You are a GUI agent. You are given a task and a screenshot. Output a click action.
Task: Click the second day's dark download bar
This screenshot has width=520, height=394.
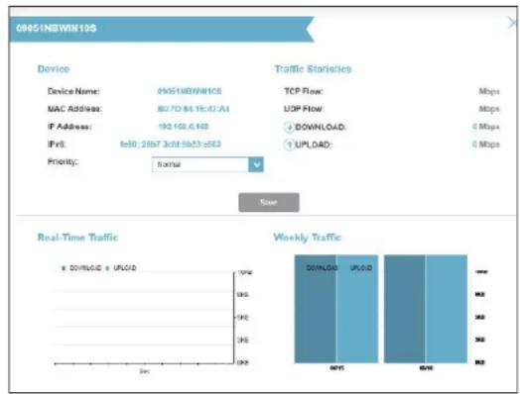point(405,309)
